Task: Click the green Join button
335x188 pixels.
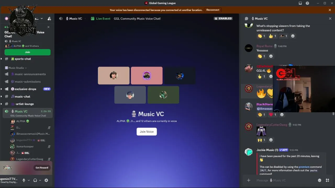Action: pyautogui.click(x=27, y=52)
